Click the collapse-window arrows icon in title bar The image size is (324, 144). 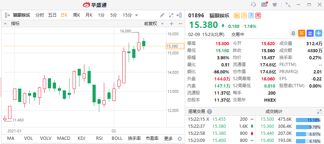[x=287, y=5]
